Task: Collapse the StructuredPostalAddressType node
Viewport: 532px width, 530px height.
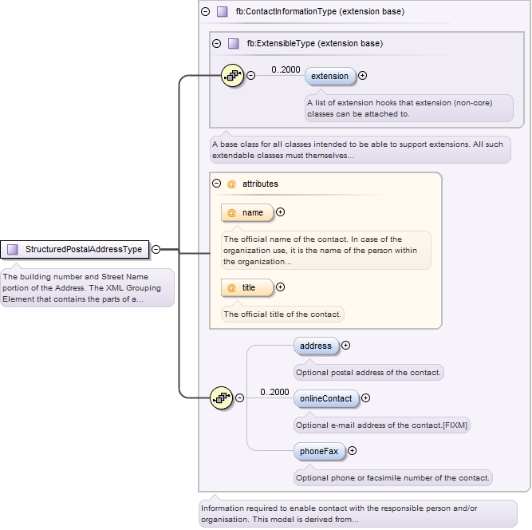Action: tap(156, 249)
